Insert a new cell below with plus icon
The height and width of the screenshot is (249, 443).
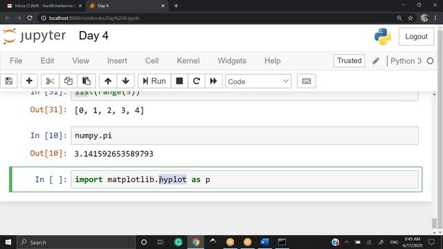(29, 81)
